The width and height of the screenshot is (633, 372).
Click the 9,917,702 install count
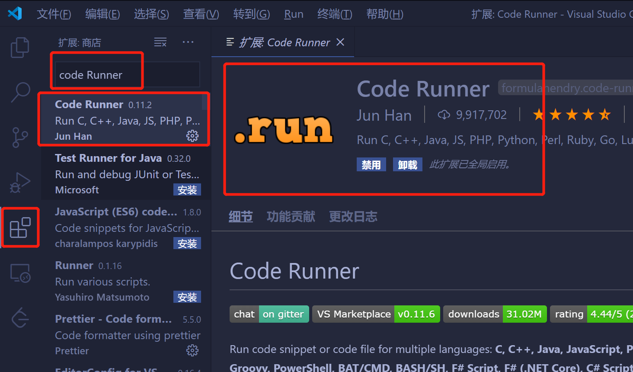481,115
